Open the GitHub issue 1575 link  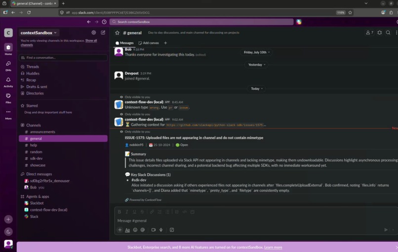215,125
